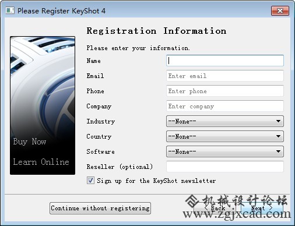Close the Please Register KeyShot 4 dialog
Screen dimensions: 295x226
pos(280,10)
